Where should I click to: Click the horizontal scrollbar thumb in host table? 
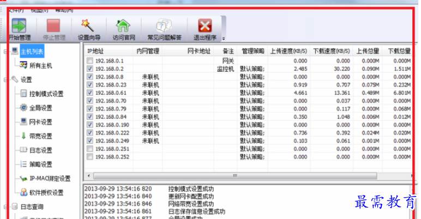[235, 176]
